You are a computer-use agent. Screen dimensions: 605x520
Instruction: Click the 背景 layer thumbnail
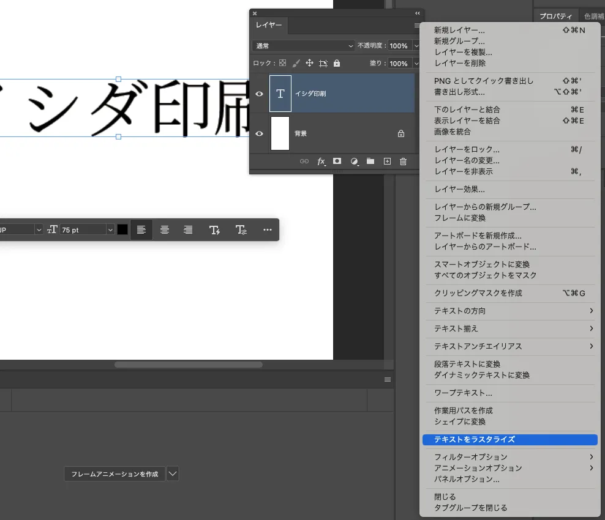(x=280, y=133)
